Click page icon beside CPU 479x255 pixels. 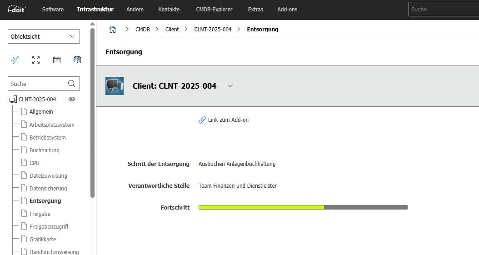[24, 162]
